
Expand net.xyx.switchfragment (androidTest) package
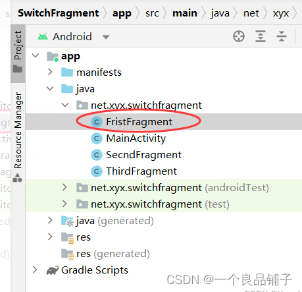64,187
